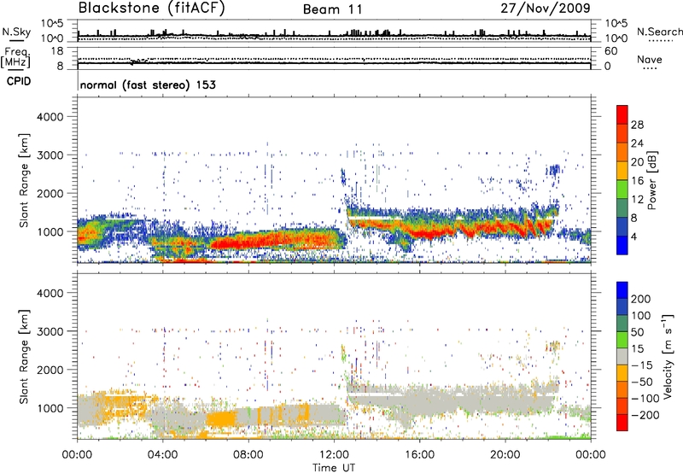Click the 16:00 time axis tick label
The image size is (683, 473).
point(419,455)
